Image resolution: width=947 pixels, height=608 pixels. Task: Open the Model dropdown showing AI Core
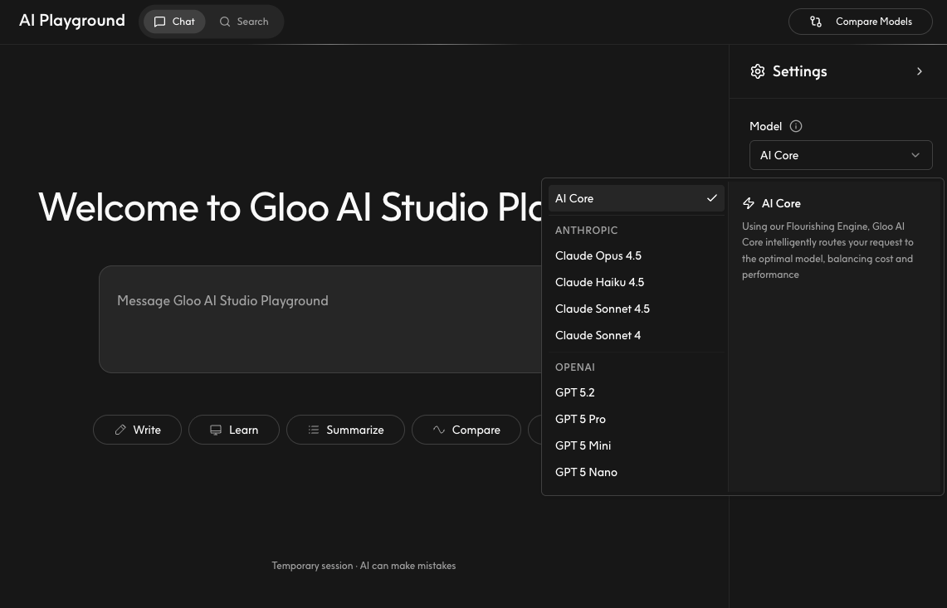point(841,155)
